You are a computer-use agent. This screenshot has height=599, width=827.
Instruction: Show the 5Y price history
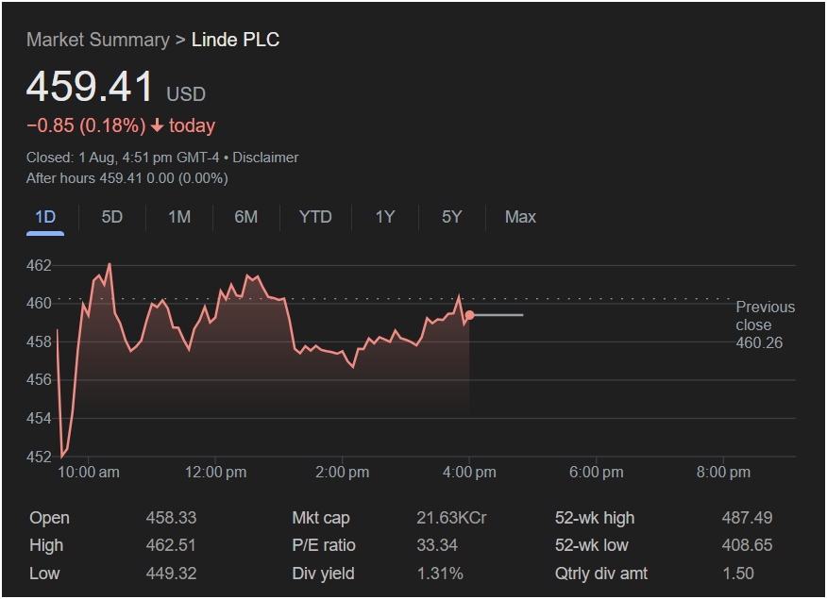451,217
